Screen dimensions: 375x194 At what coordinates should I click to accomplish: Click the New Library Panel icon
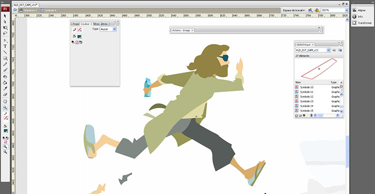pos(340,50)
